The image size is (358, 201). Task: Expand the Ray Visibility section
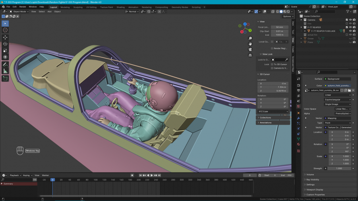312,180
